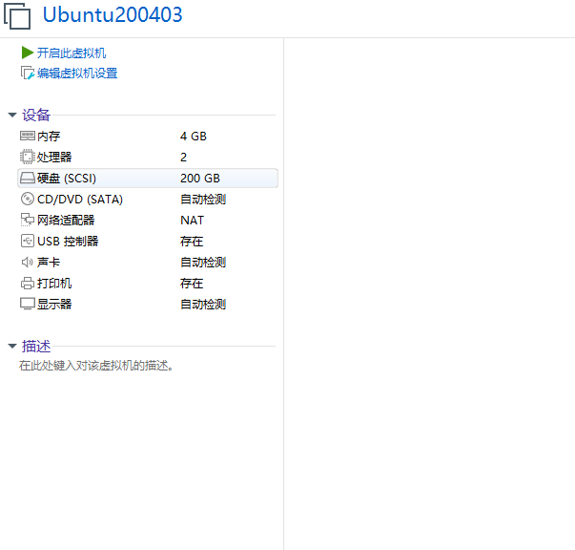Image resolution: width=575 pixels, height=550 pixels.
Task: Collapse the 设备 section arrow
Action: point(12,115)
